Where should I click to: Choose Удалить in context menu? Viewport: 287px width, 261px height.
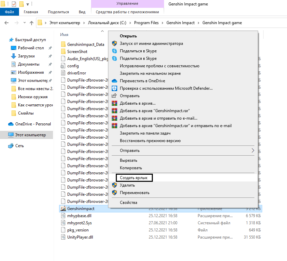pos(127,185)
